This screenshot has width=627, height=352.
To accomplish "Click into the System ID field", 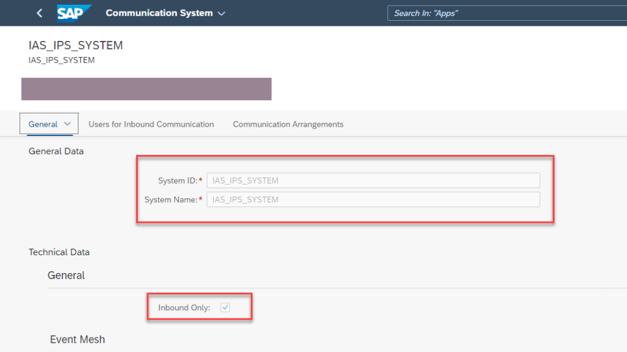I will 373,181.
